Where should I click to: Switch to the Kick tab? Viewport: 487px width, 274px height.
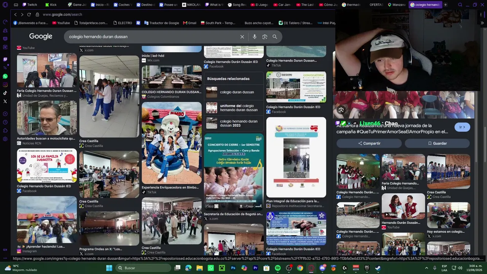tap(51, 5)
